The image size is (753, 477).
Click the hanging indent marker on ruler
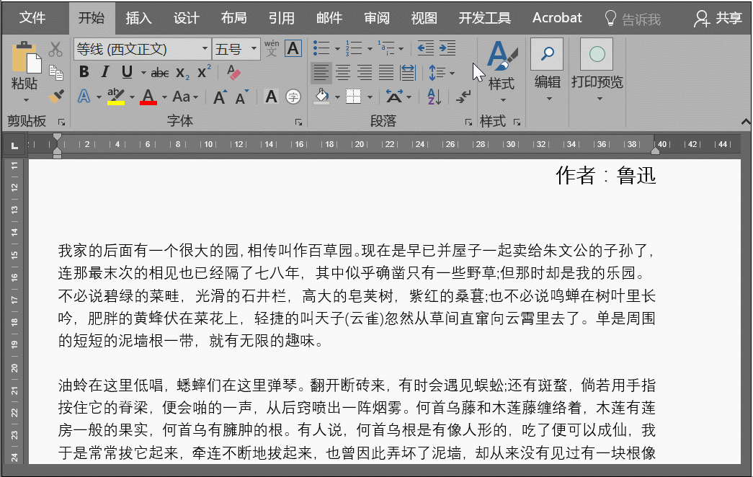57,150
